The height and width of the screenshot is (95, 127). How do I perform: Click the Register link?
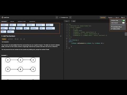pyautogui.click(x=110, y=17)
